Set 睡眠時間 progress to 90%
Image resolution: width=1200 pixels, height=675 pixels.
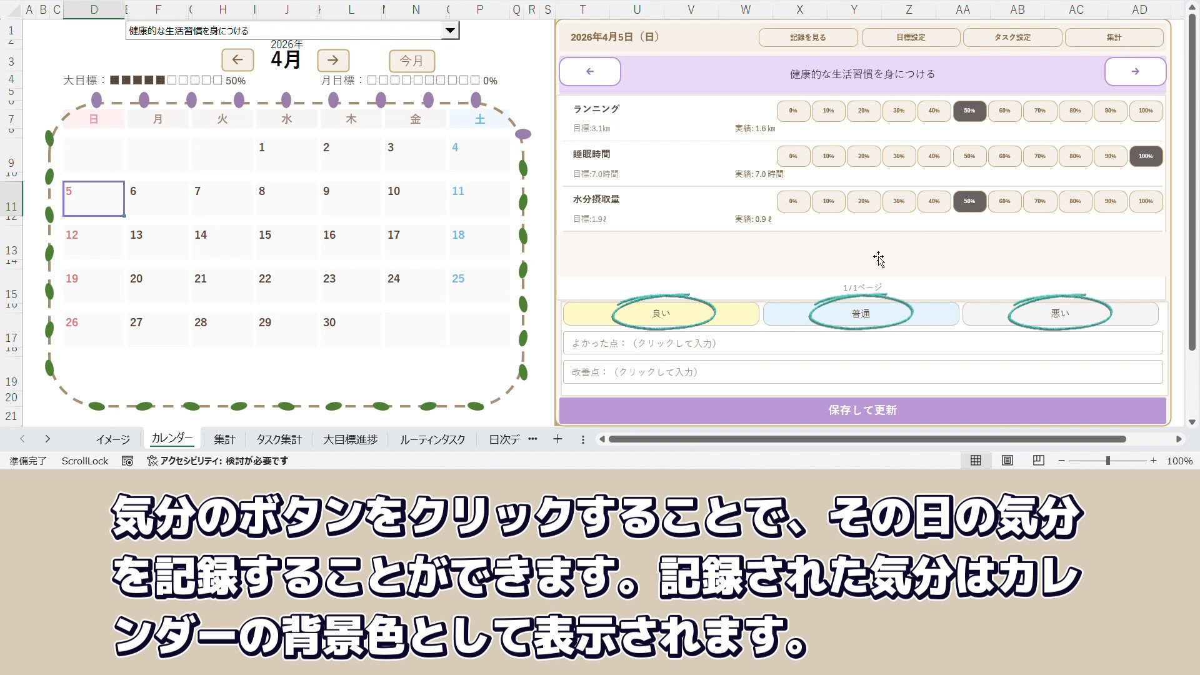pyautogui.click(x=1110, y=156)
